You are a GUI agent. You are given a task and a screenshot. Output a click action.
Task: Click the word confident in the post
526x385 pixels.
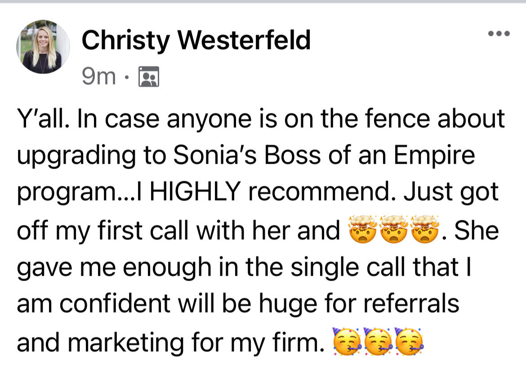pos(114,304)
